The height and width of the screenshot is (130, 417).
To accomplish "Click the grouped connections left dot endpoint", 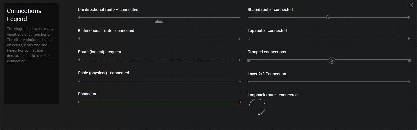I will pyautogui.click(x=249, y=60).
